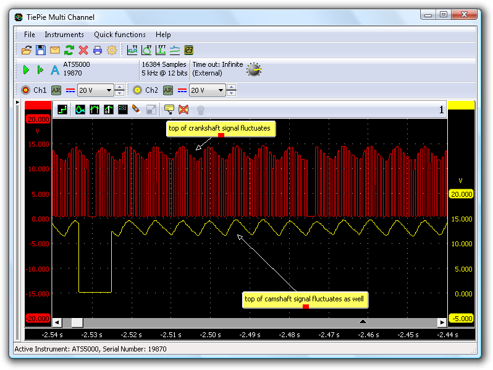Image resolution: width=493 pixels, height=370 pixels.
Task: Click the waveform with marker dot icon
Action: pos(109,110)
